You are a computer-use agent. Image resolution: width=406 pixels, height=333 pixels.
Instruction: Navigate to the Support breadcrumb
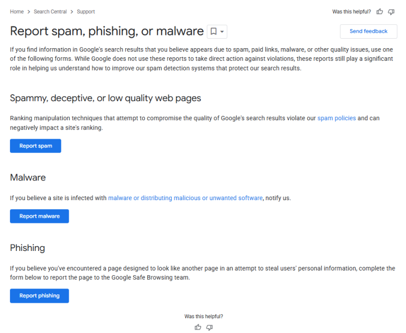click(86, 12)
